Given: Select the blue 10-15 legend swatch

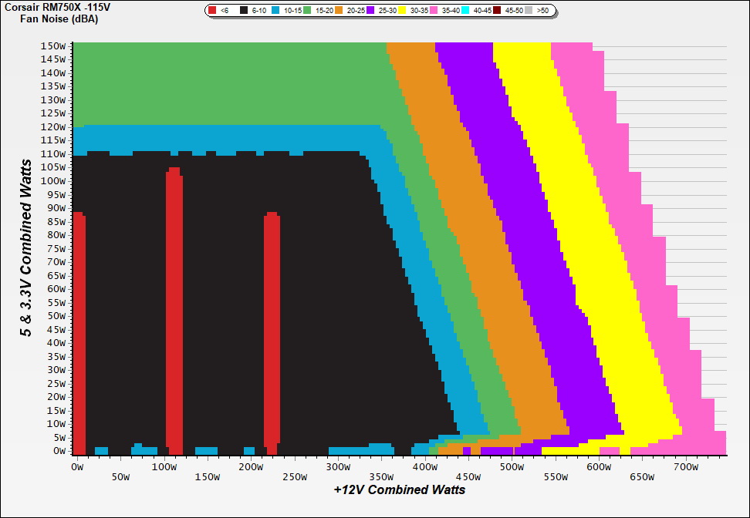Looking at the screenshot, I should pos(275,11).
